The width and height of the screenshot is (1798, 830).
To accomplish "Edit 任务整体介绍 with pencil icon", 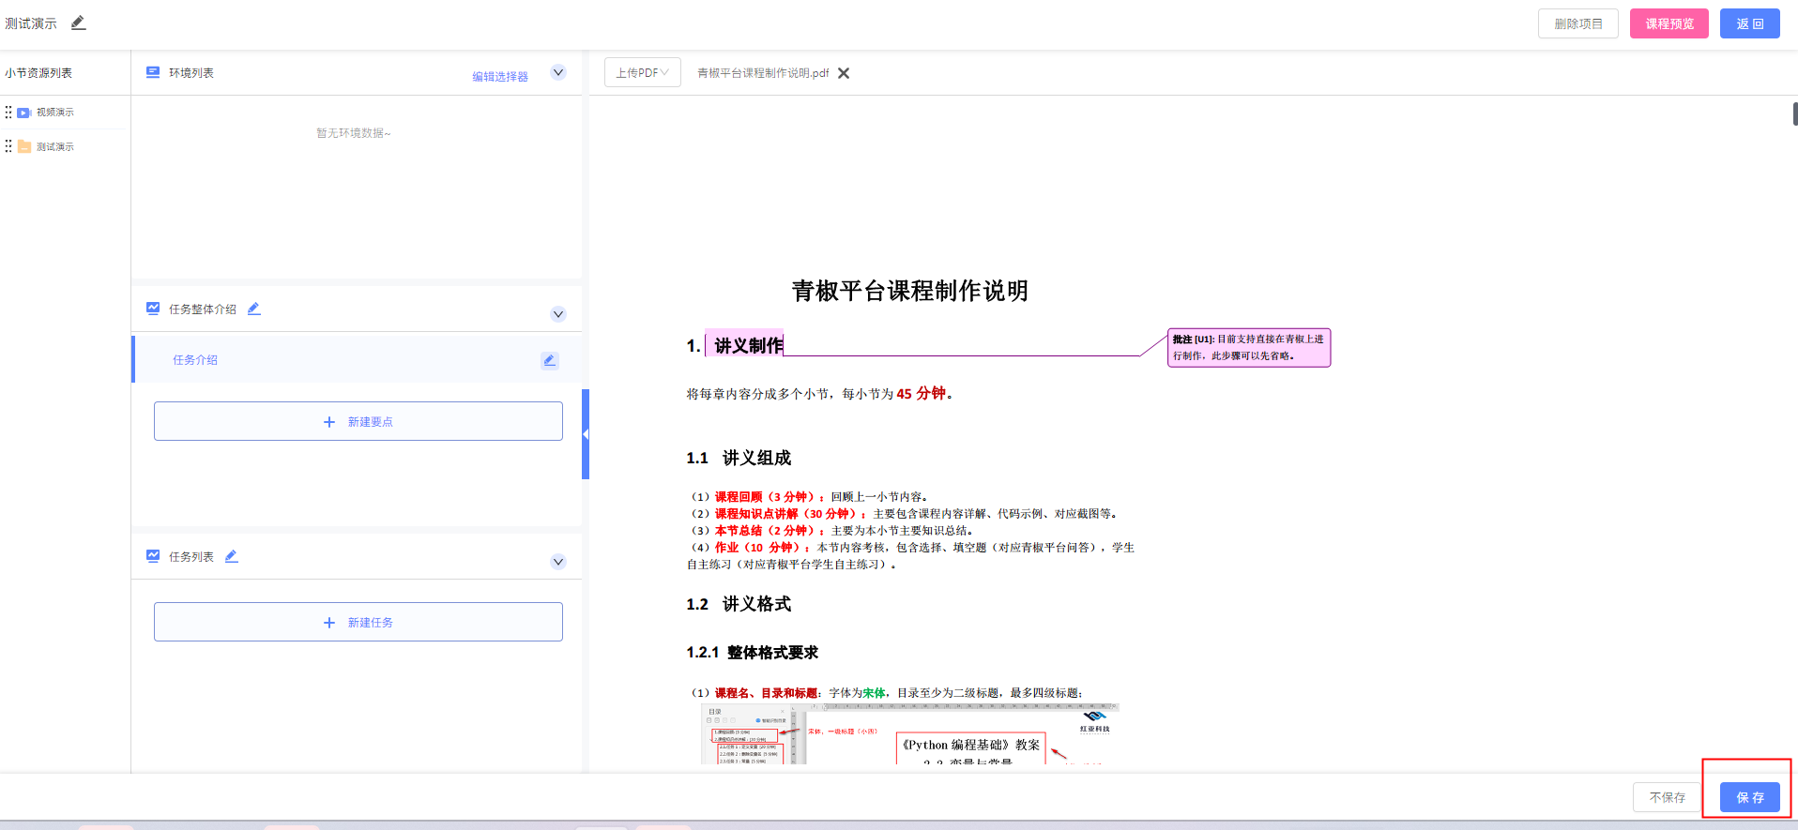I will (x=253, y=309).
